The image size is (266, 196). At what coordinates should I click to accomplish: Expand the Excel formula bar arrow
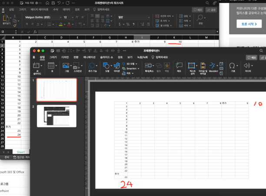[217, 32]
